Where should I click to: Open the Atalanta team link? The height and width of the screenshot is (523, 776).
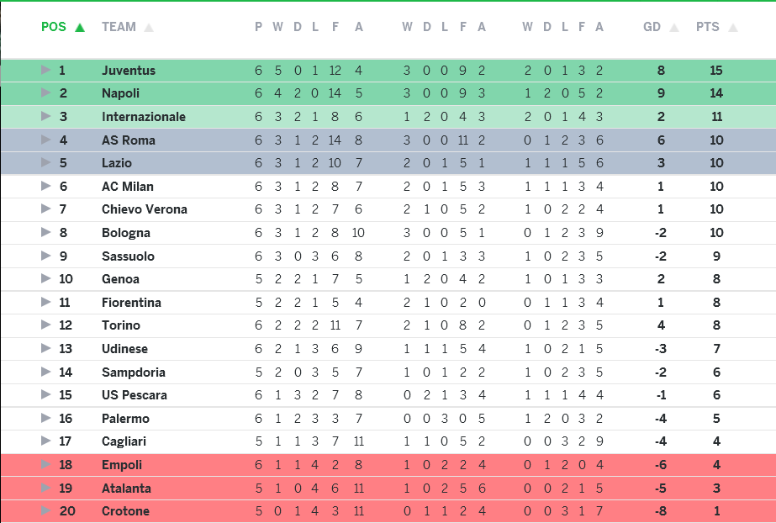127,488
